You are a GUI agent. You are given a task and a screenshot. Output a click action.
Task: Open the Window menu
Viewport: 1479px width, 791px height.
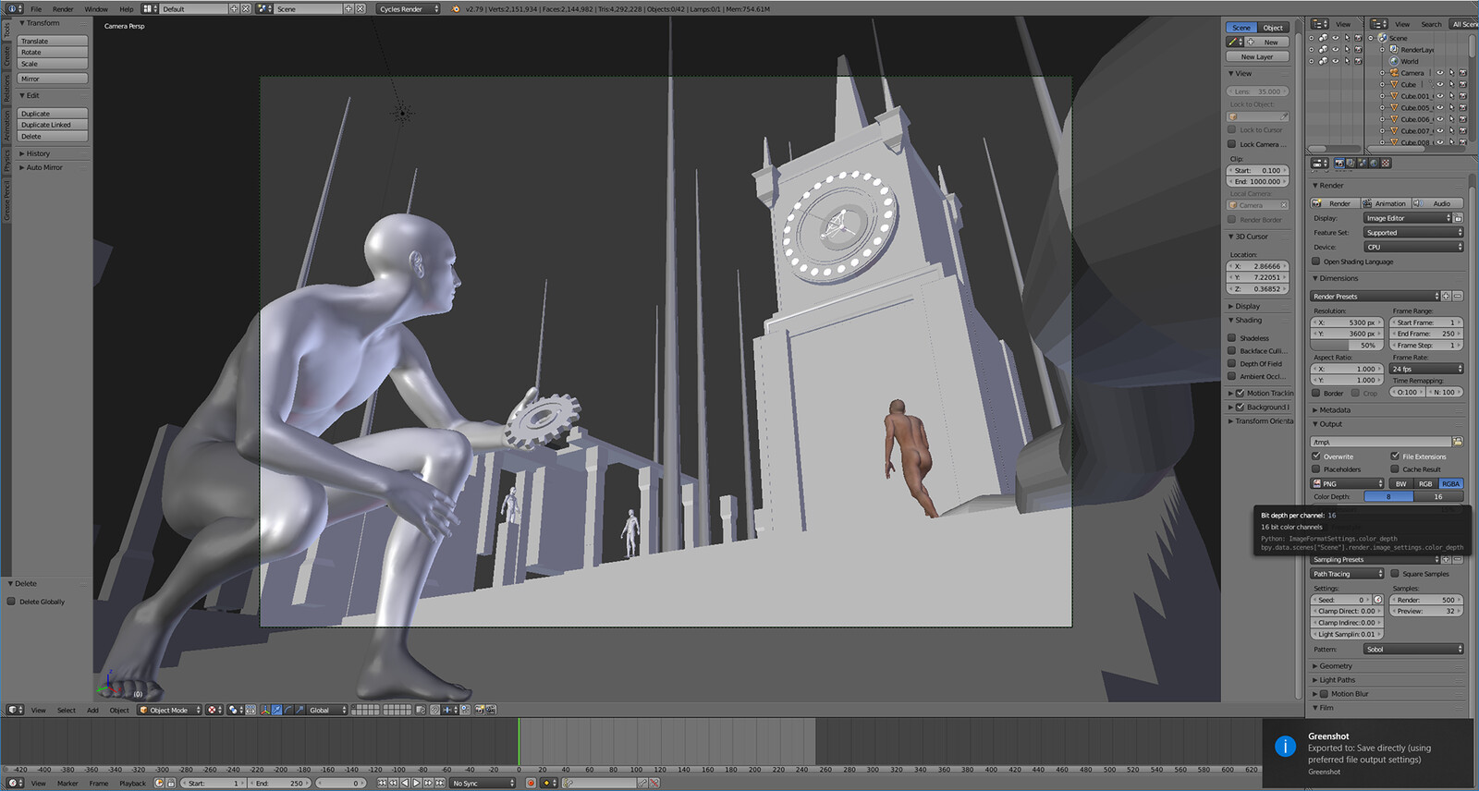[96, 9]
